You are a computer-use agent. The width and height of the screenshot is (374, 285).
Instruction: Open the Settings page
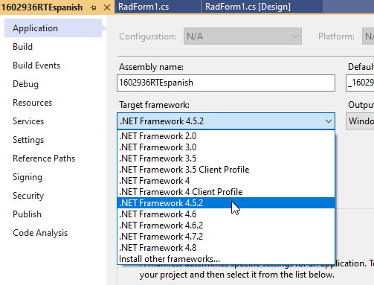click(x=28, y=140)
